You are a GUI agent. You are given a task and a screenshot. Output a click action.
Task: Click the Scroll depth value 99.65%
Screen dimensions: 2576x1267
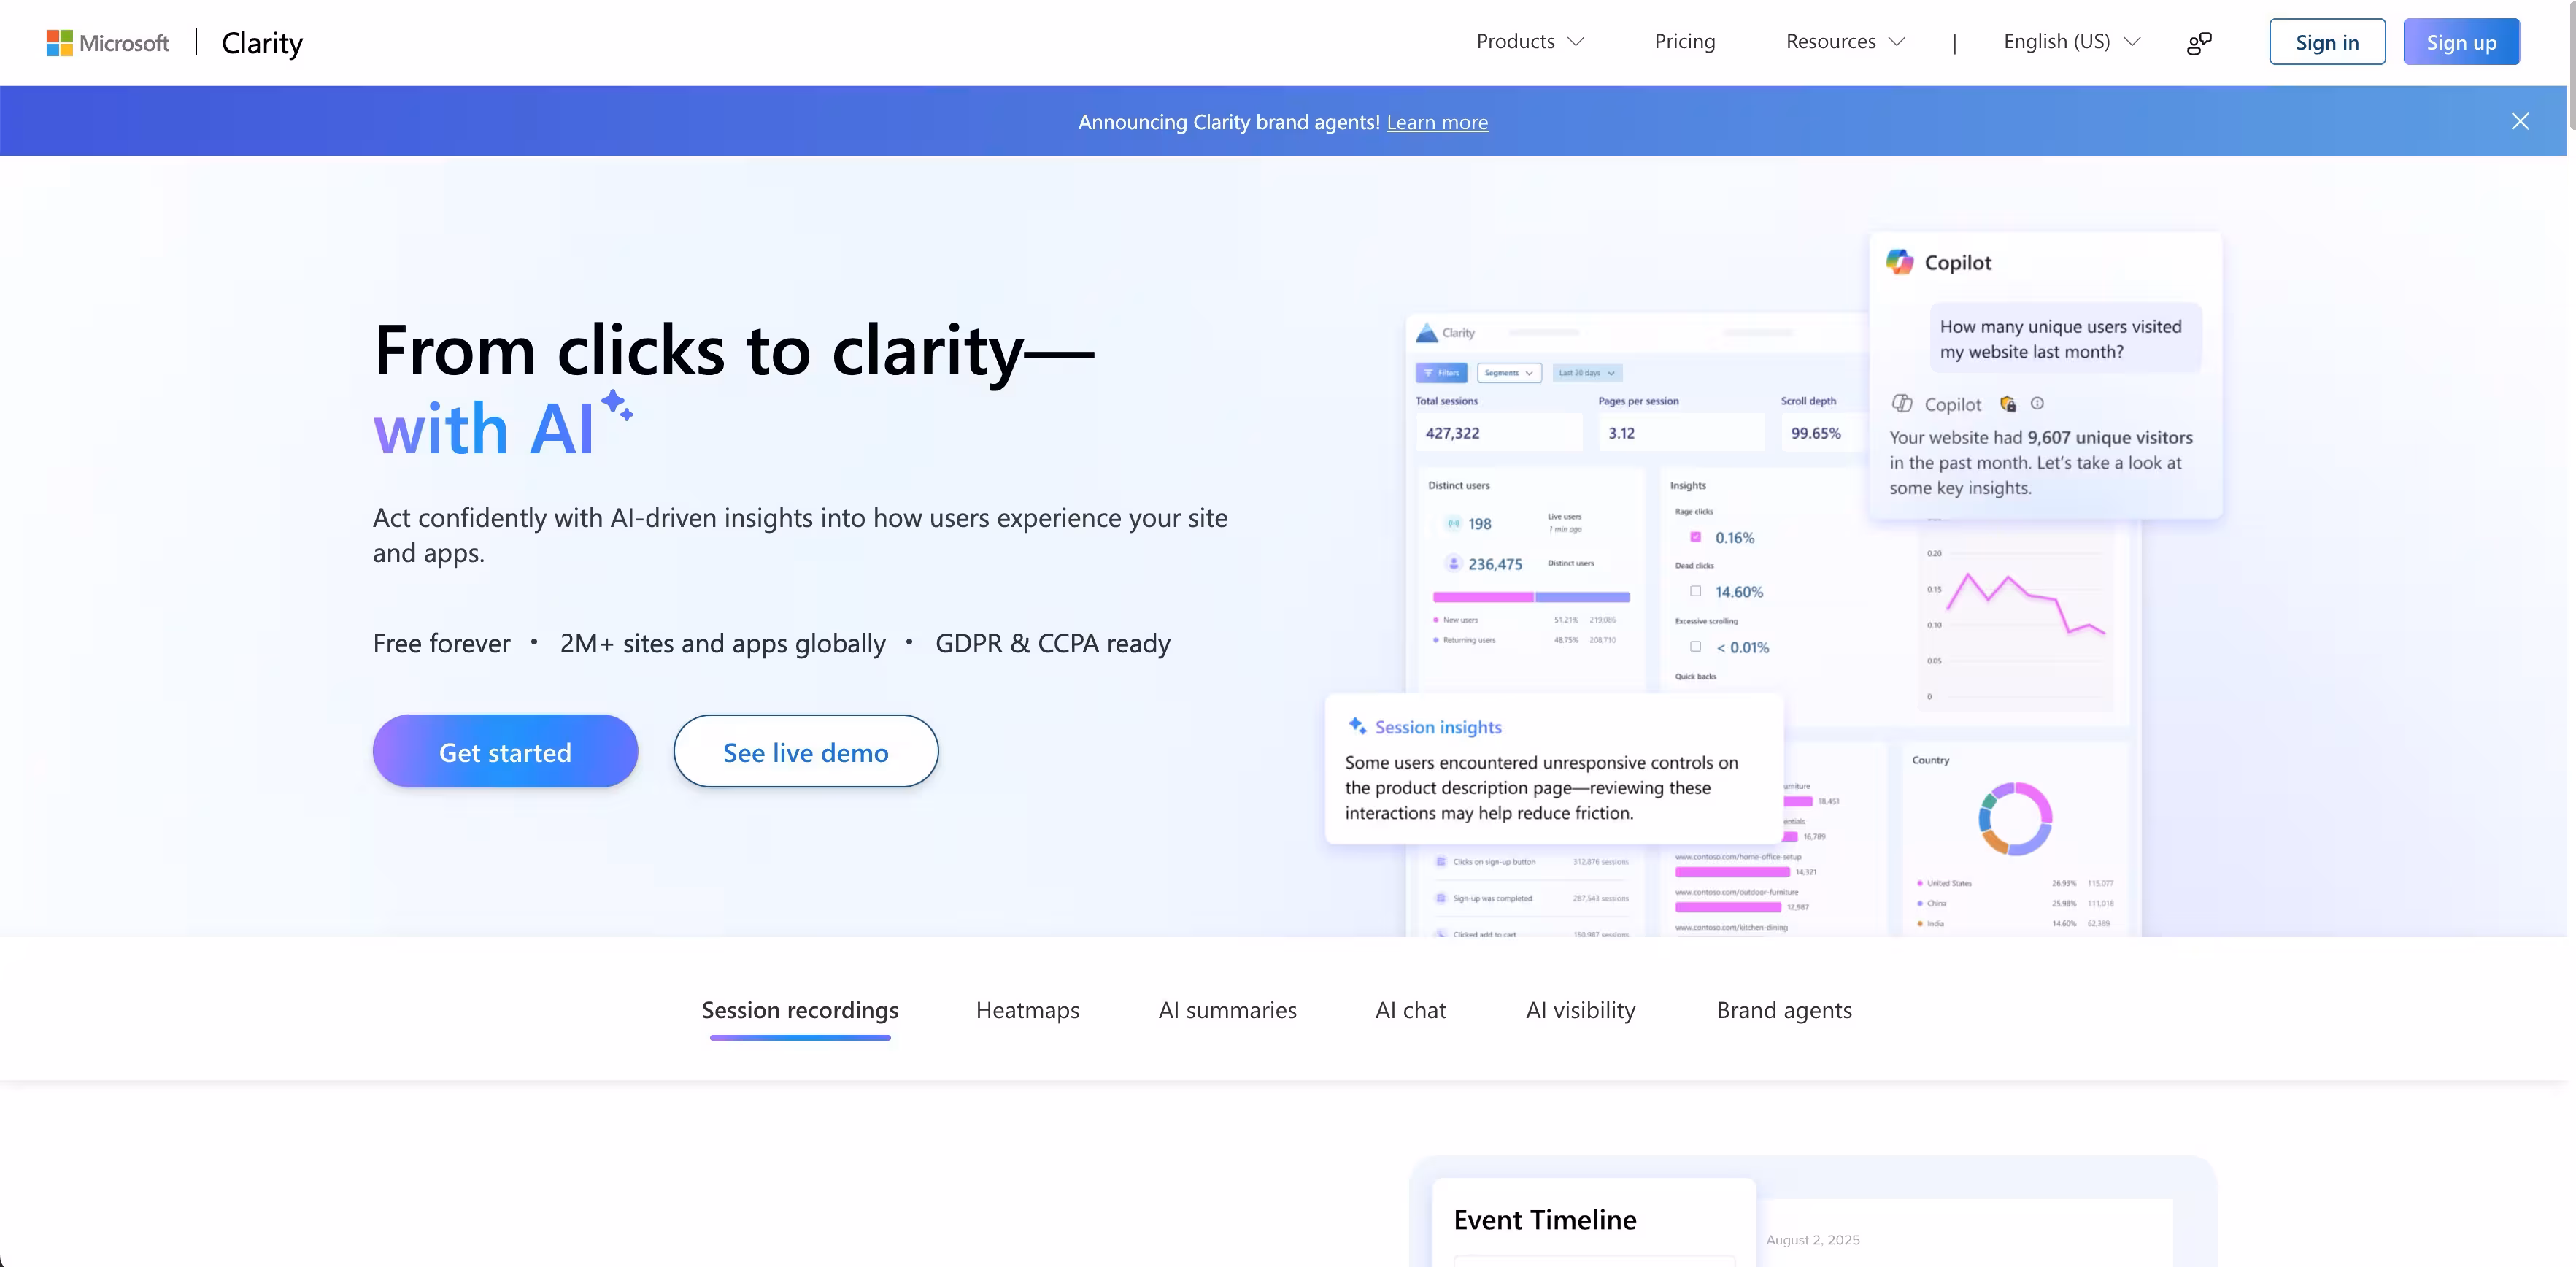(1815, 433)
